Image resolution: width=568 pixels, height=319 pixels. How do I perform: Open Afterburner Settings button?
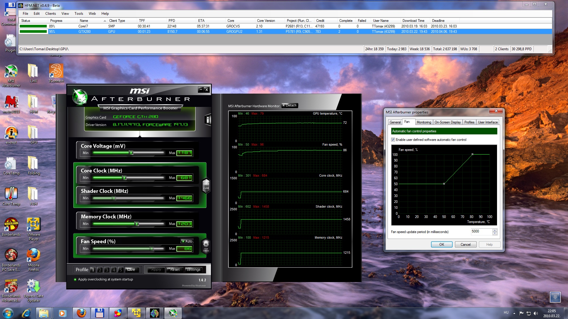point(193,270)
